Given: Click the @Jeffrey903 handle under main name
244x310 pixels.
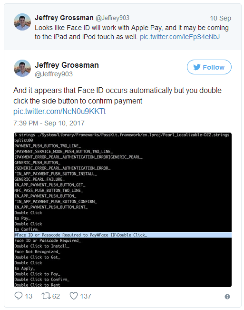Looking at the screenshot, I should [x=54, y=74].
